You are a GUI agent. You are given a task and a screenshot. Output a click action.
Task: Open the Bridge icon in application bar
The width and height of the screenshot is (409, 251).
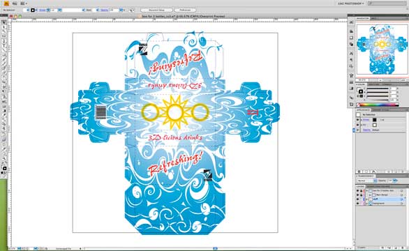pyautogui.click(x=15, y=3)
